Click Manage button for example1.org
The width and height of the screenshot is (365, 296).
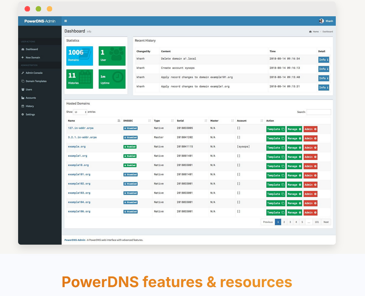click(294, 157)
